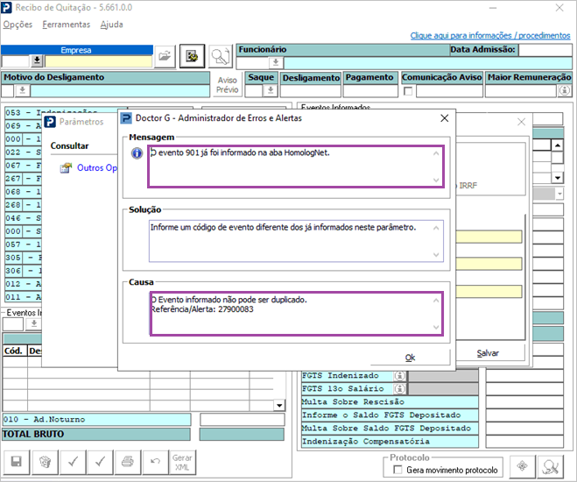Toggle the Comunicação Aviso checkbox
Viewport: 577px width, 482px height.
tap(407, 90)
